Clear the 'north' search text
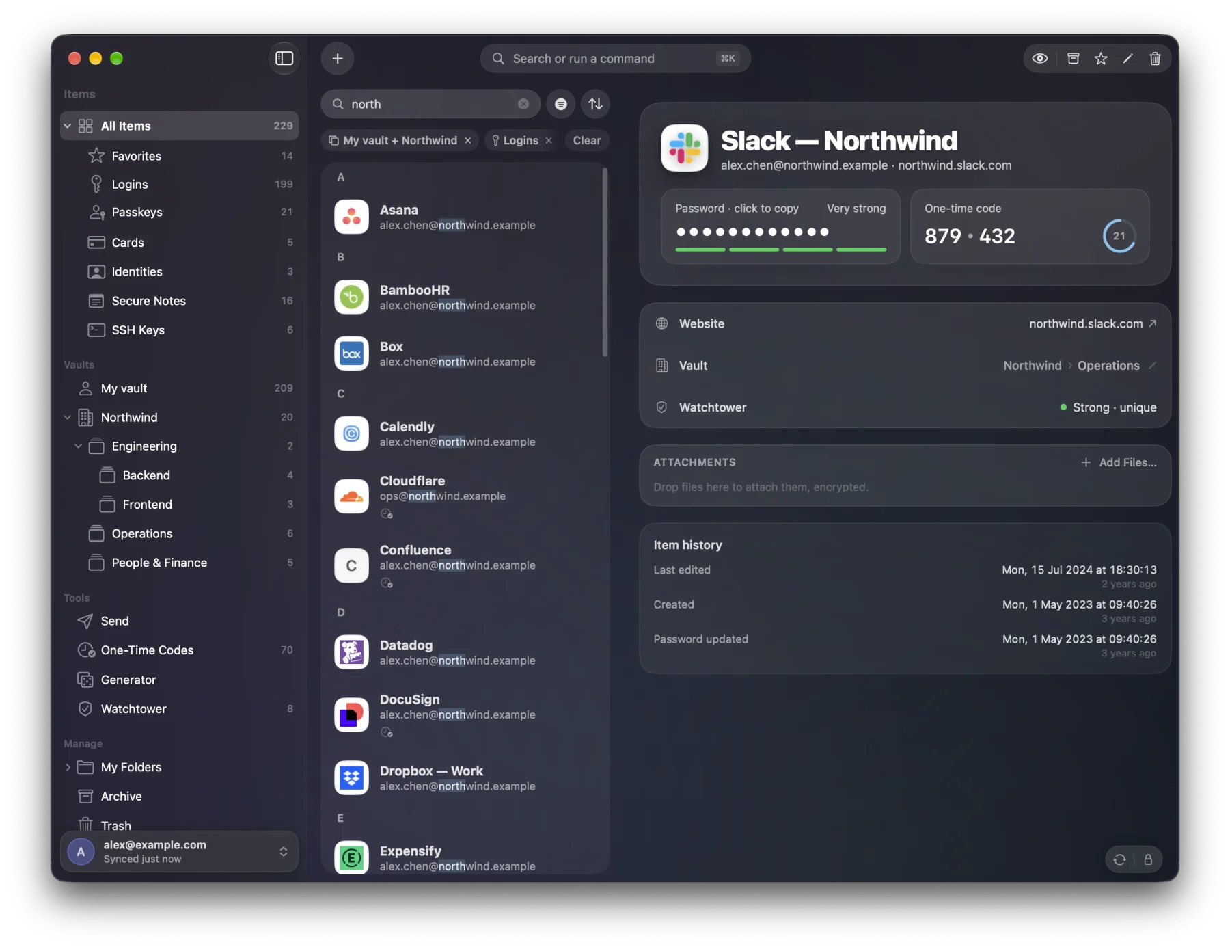Viewport: 1230px width, 949px height. click(523, 104)
